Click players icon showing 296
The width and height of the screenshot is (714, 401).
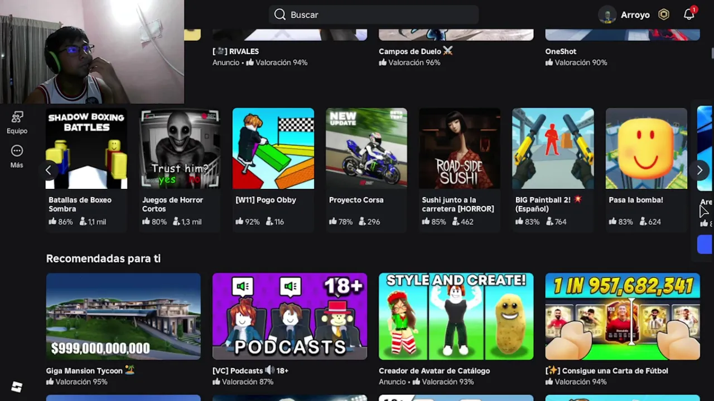coord(363,222)
